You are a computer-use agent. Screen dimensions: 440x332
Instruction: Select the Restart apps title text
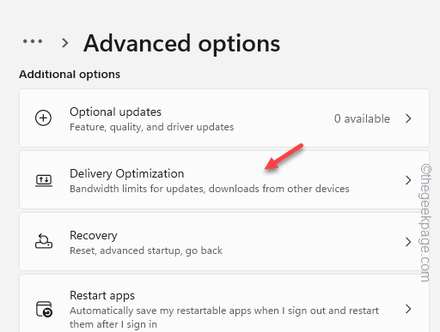tap(102, 296)
